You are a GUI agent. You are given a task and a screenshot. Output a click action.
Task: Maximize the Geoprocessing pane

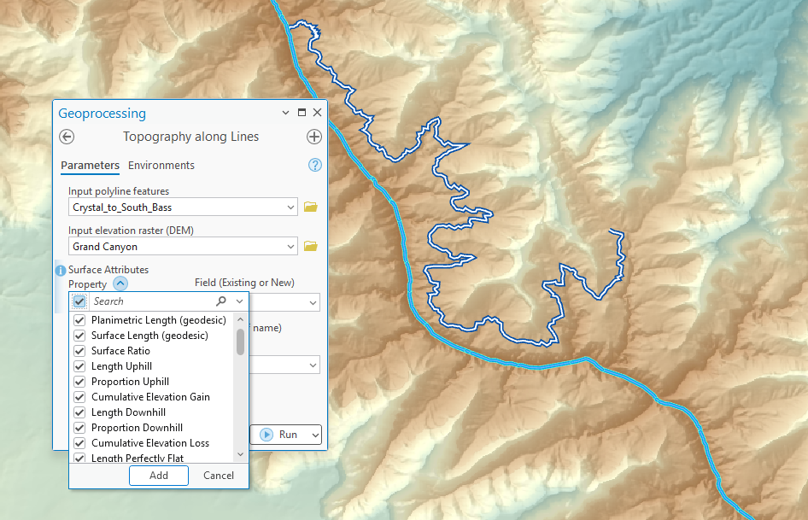point(302,113)
